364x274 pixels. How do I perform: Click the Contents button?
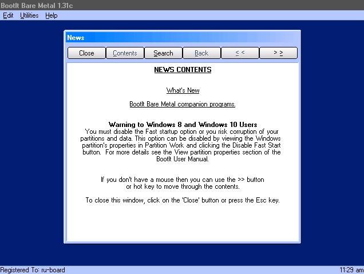pos(125,53)
